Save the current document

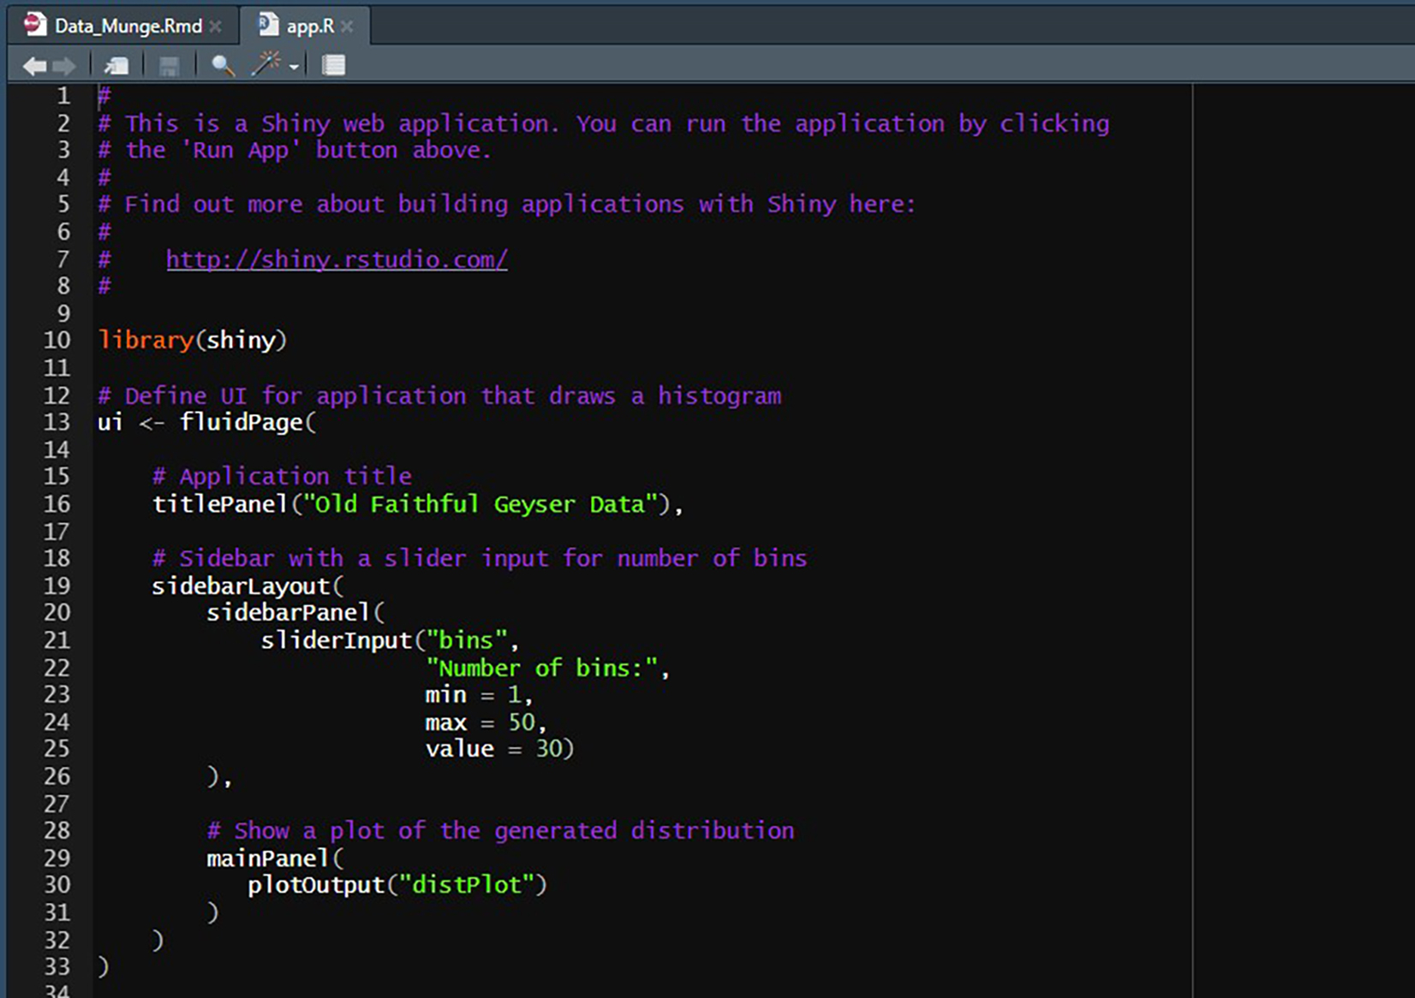[x=169, y=66]
